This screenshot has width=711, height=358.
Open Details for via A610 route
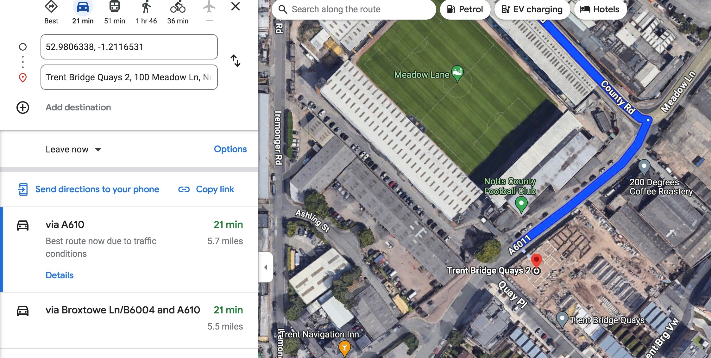coord(60,275)
